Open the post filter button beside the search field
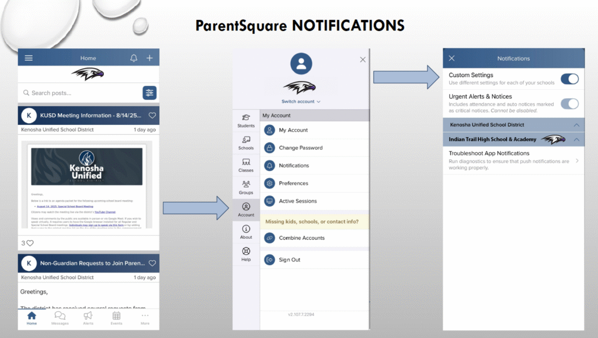598x338 pixels. tap(149, 93)
